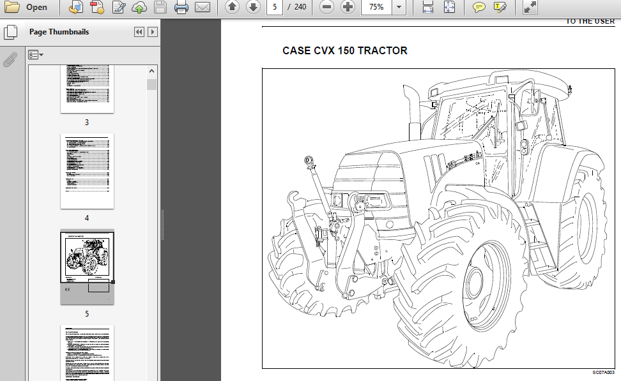The image size is (621, 381).
Task: Collapse the thumbnails pane double-arrow
Action: (x=139, y=32)
